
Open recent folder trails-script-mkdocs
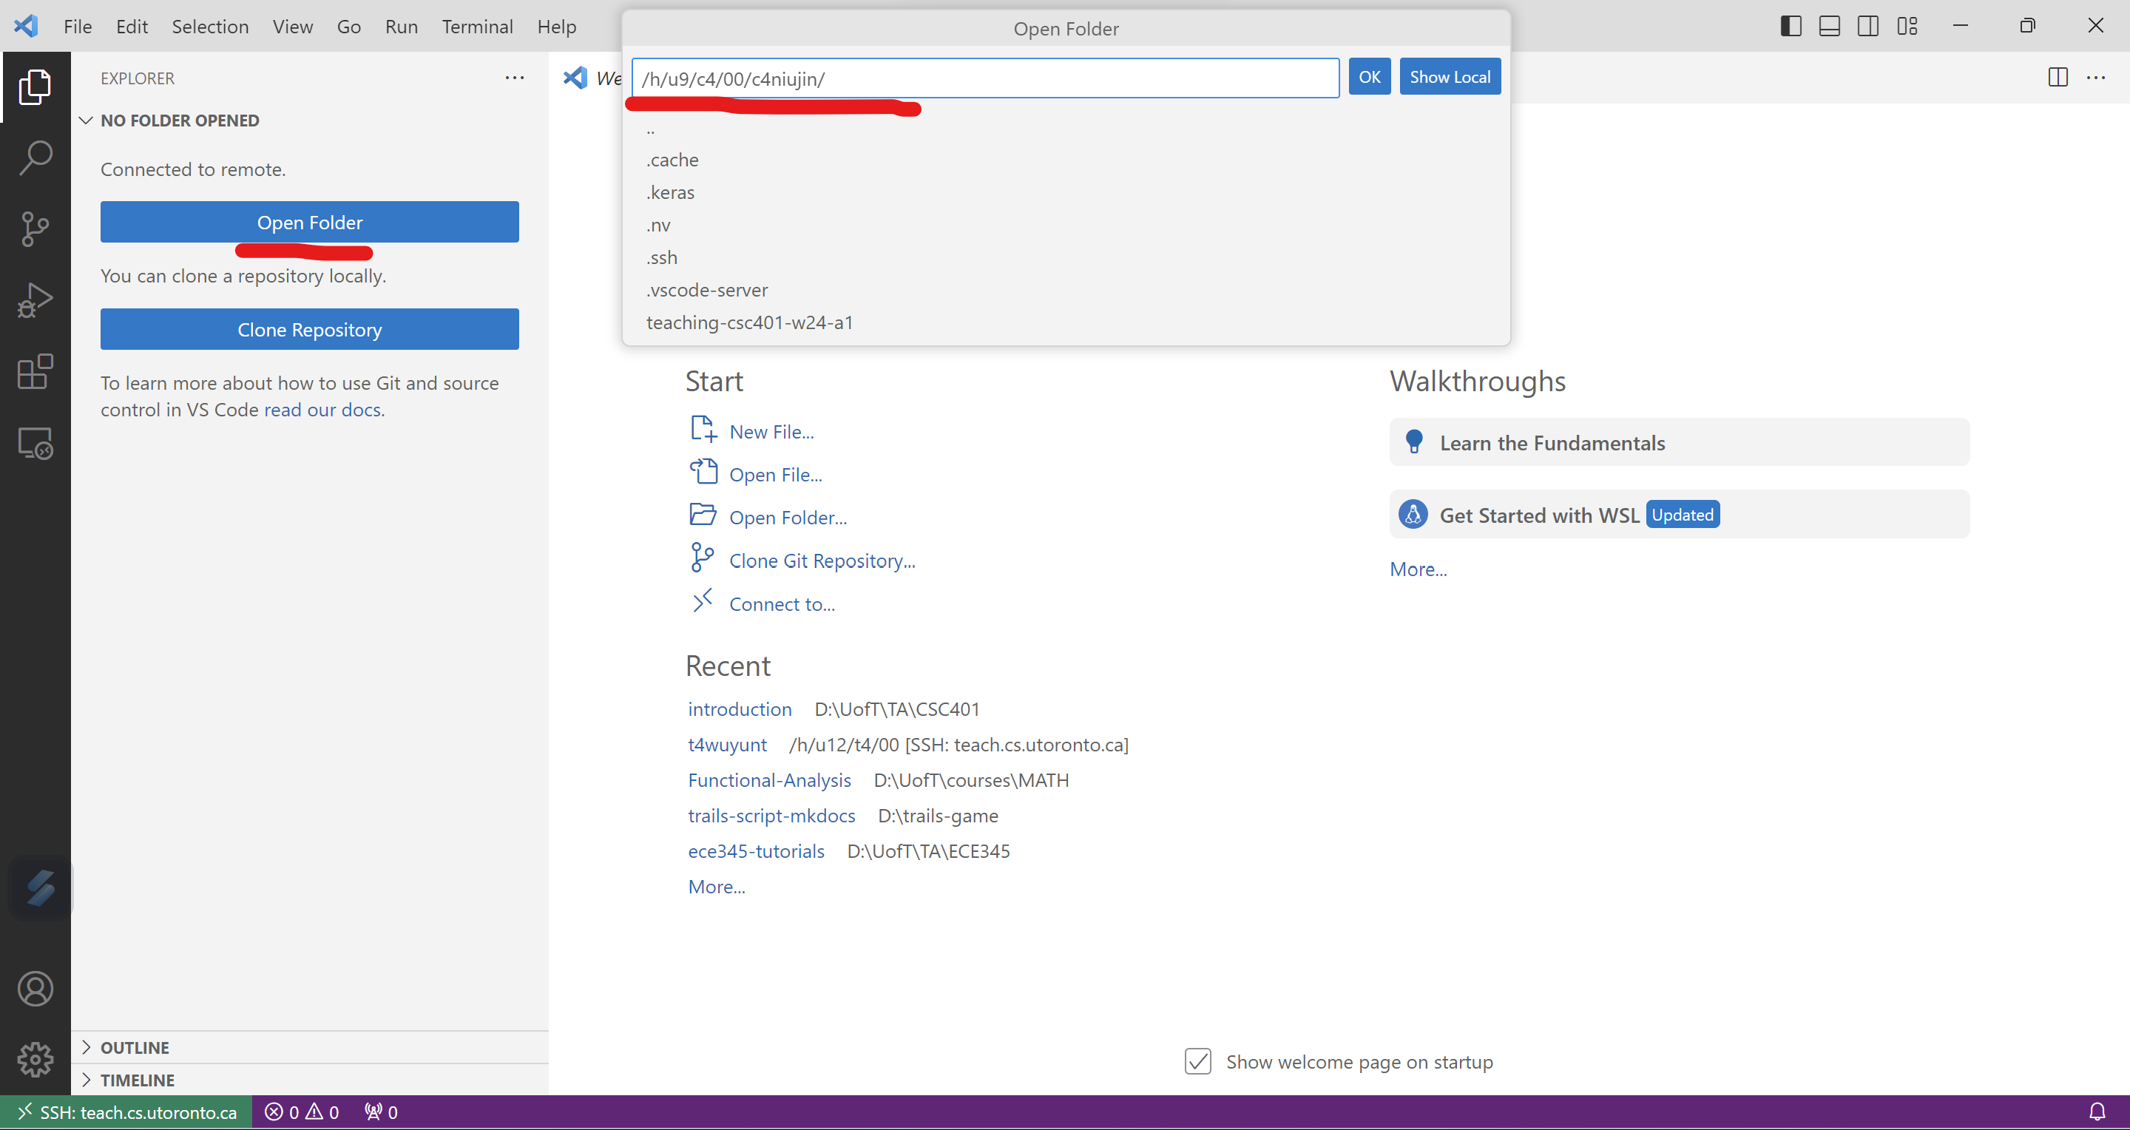click(771, 816)
